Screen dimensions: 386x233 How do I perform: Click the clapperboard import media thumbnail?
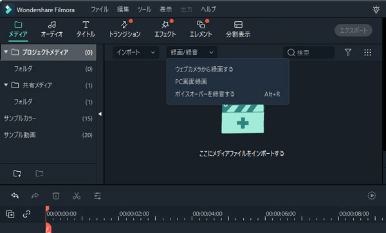[243, 119]
